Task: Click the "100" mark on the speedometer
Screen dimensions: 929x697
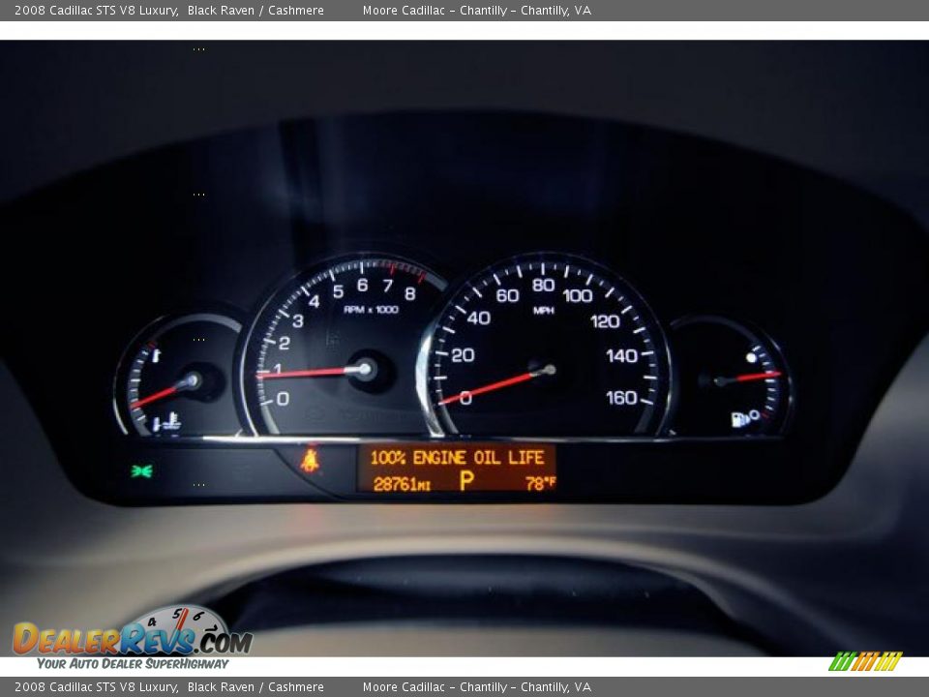Action: pyautogui.click(x=577, y=295)
